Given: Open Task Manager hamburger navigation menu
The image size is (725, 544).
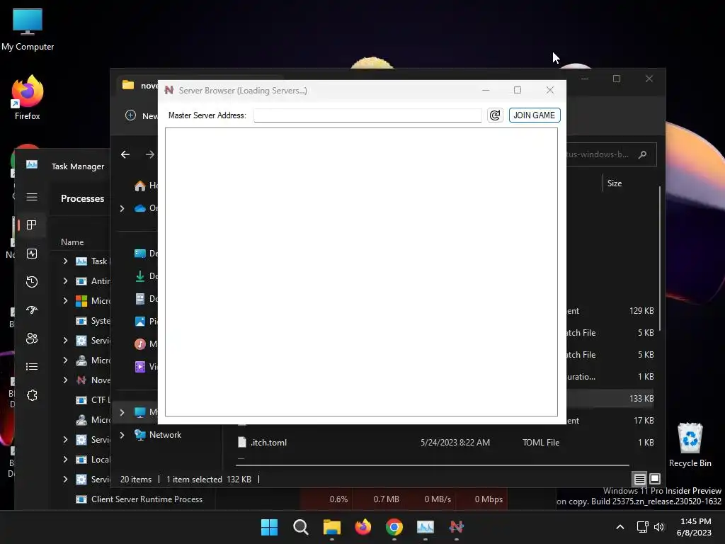Looking at the screenshot, I should click(32, 197).
